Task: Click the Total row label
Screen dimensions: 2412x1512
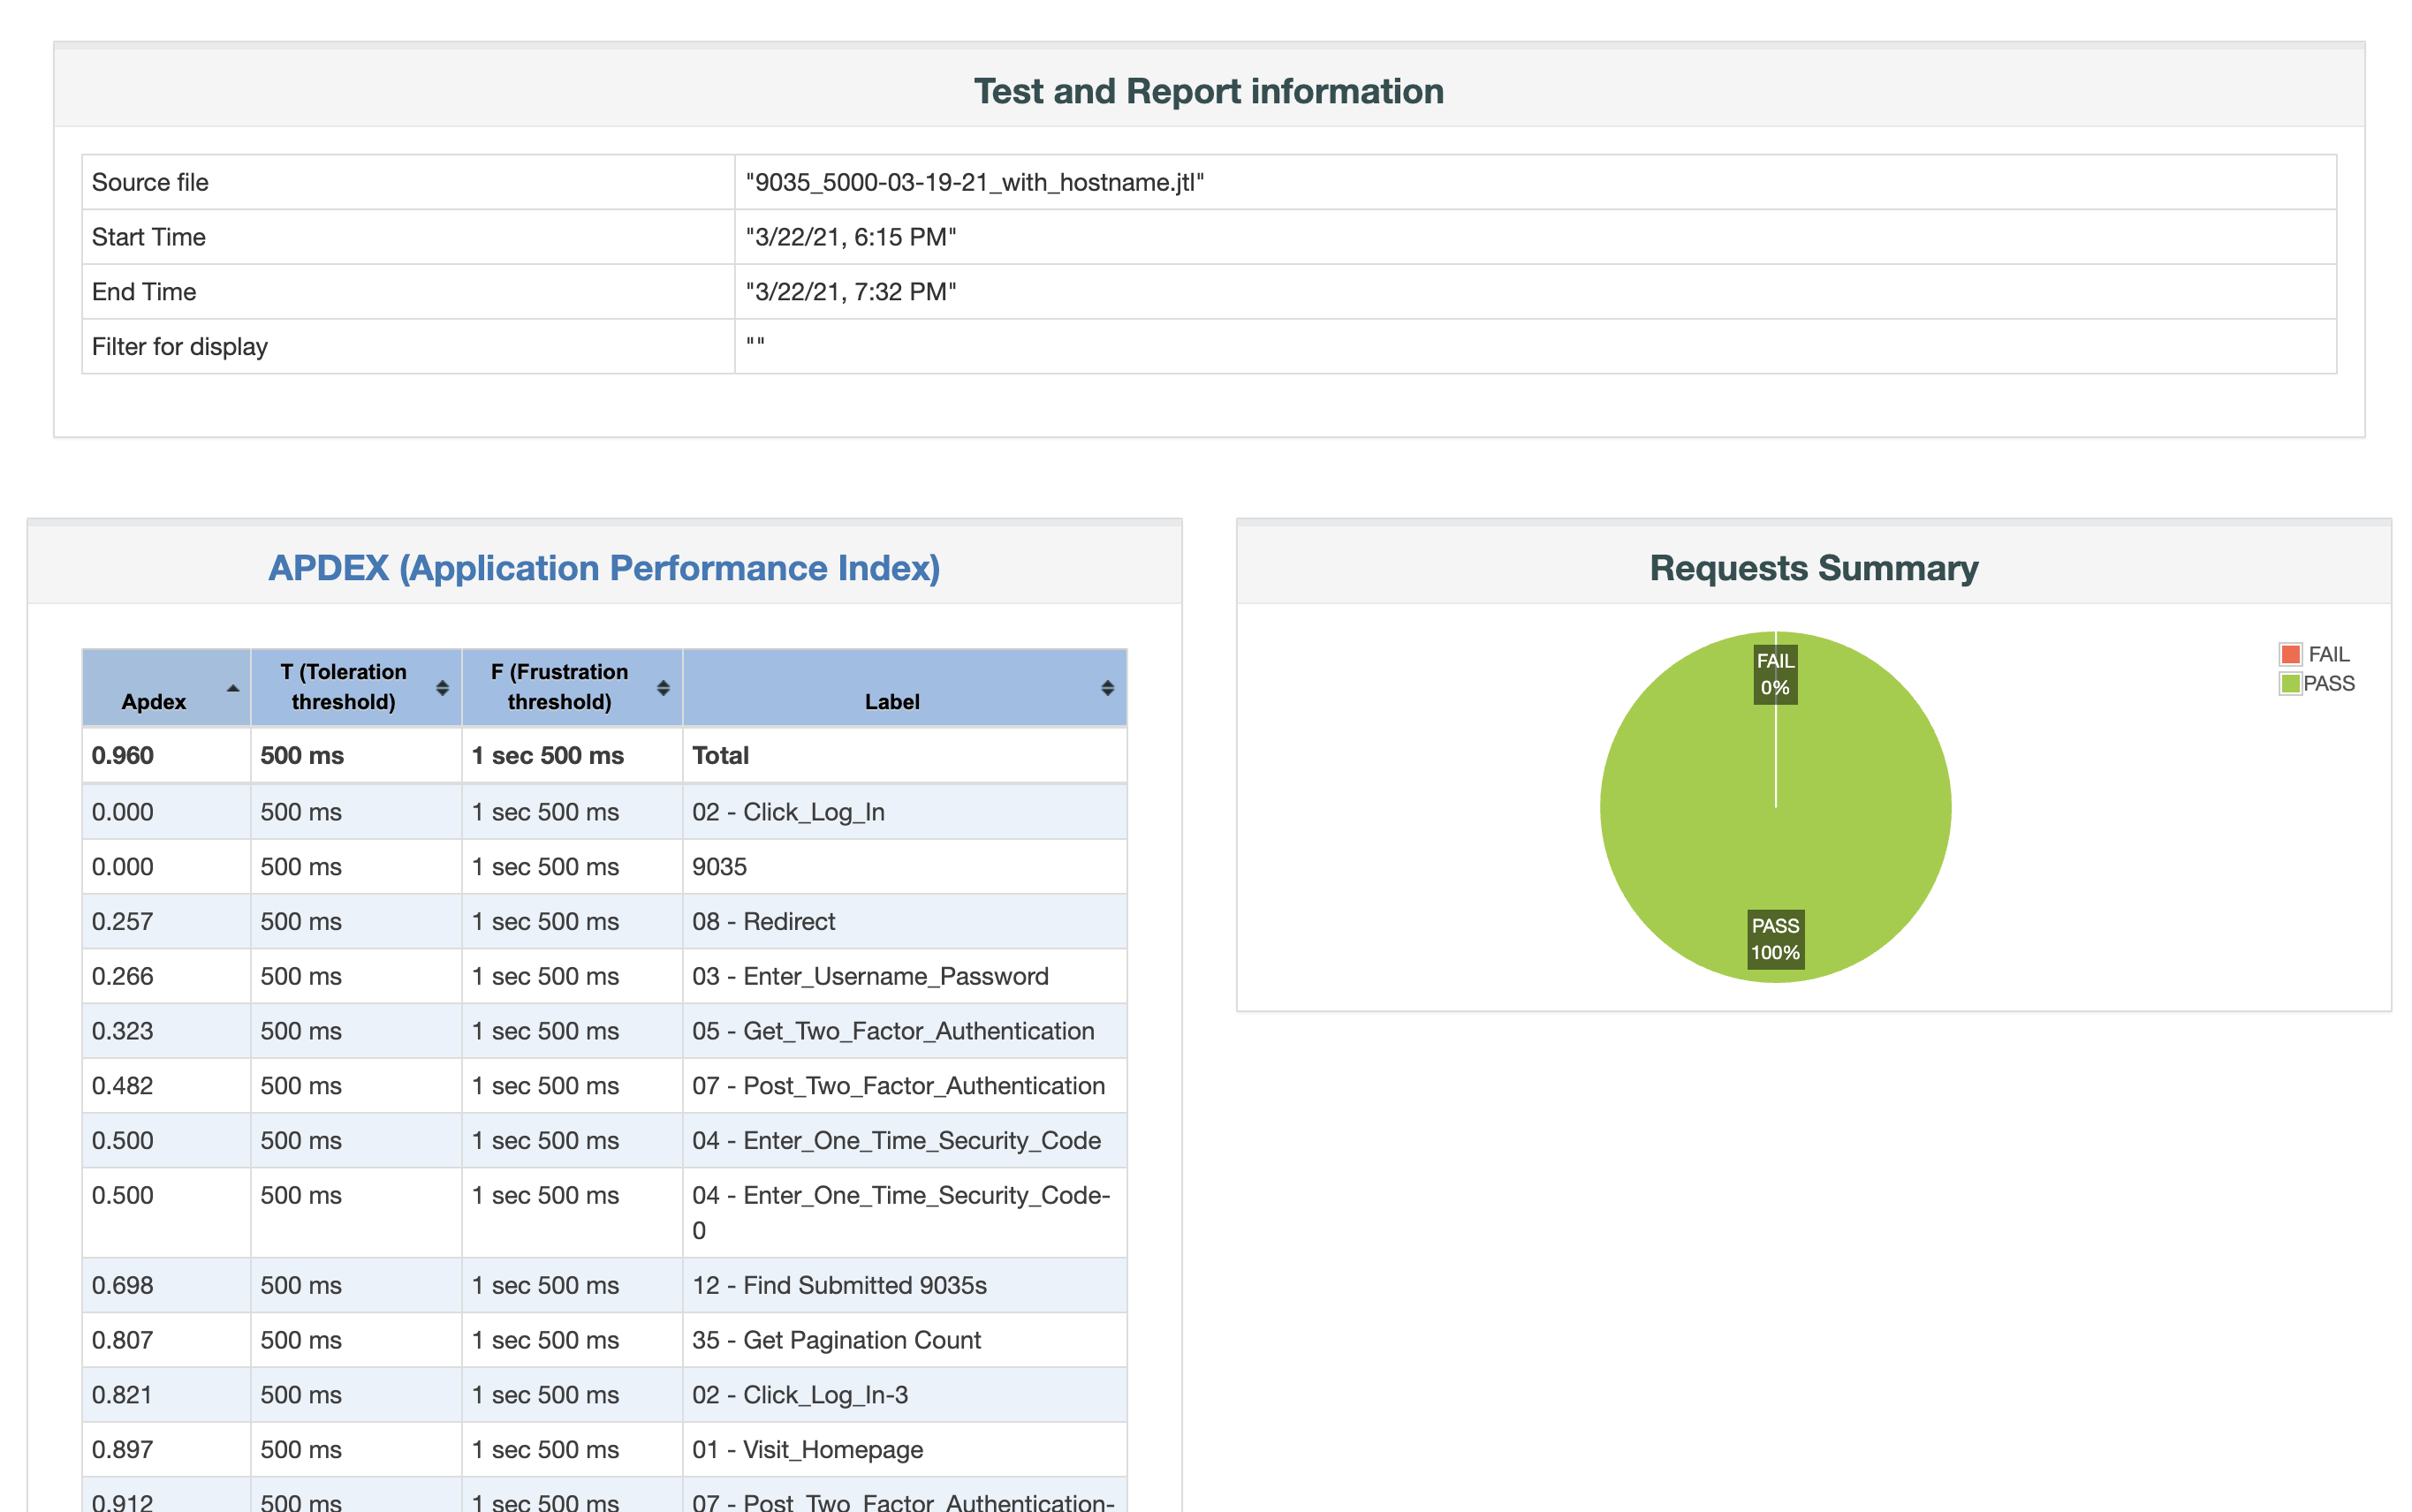Action: point(720,755)
